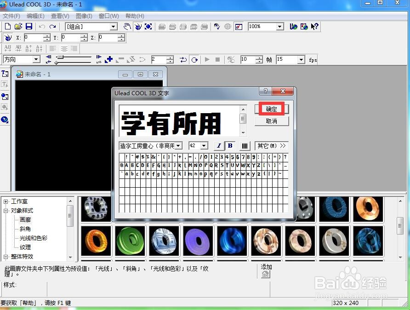Open the fps 15 dropdown
The width and height of the screenshot is (410, 310).
(301, 60)
